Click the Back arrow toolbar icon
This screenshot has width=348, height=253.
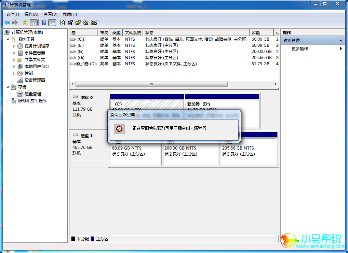7,23
